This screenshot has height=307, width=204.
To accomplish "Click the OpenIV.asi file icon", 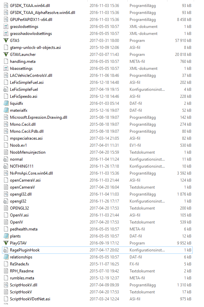I will tap(6, 215).
